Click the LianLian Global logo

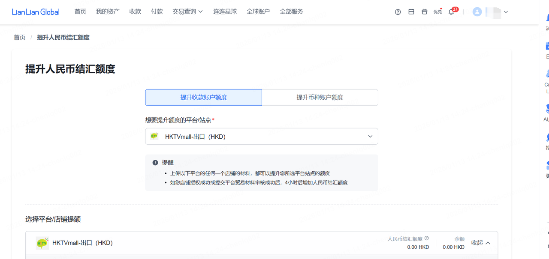(36, 12)
